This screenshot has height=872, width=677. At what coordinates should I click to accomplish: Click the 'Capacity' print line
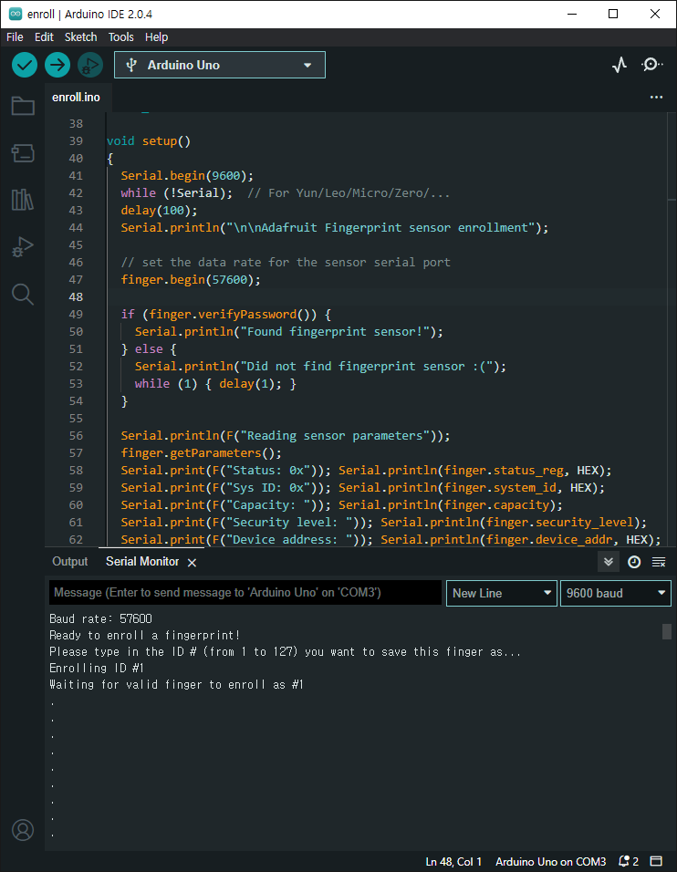[x=341, y=505]
